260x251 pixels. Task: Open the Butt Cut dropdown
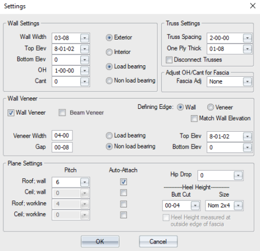[x=195, y=206]
